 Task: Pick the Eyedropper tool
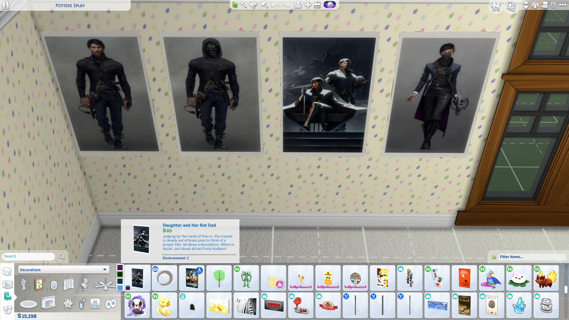[244, 5]
